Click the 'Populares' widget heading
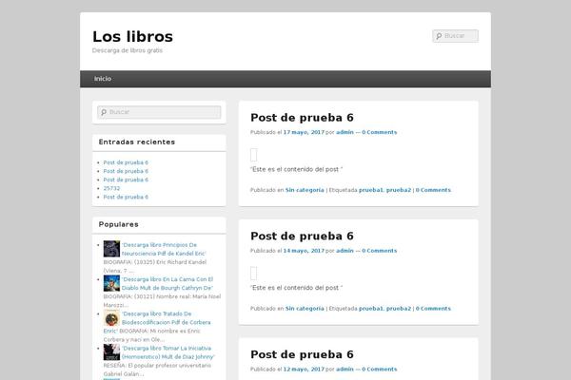Viewport: 571px width, 380px height. click(x=119, y=225)
